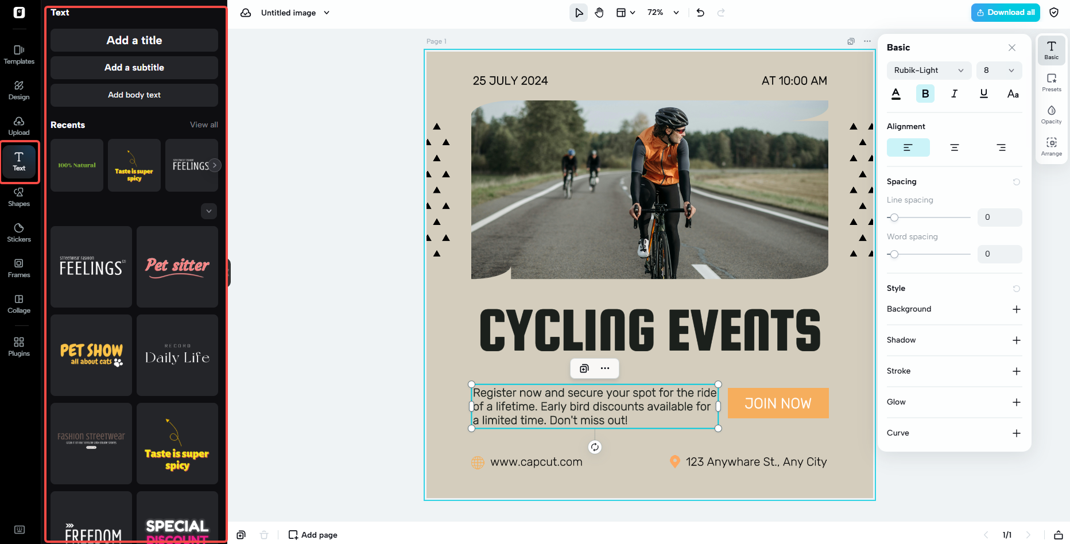Set text alignment to left
1070x544 pixels.
(x=908, y=147)
